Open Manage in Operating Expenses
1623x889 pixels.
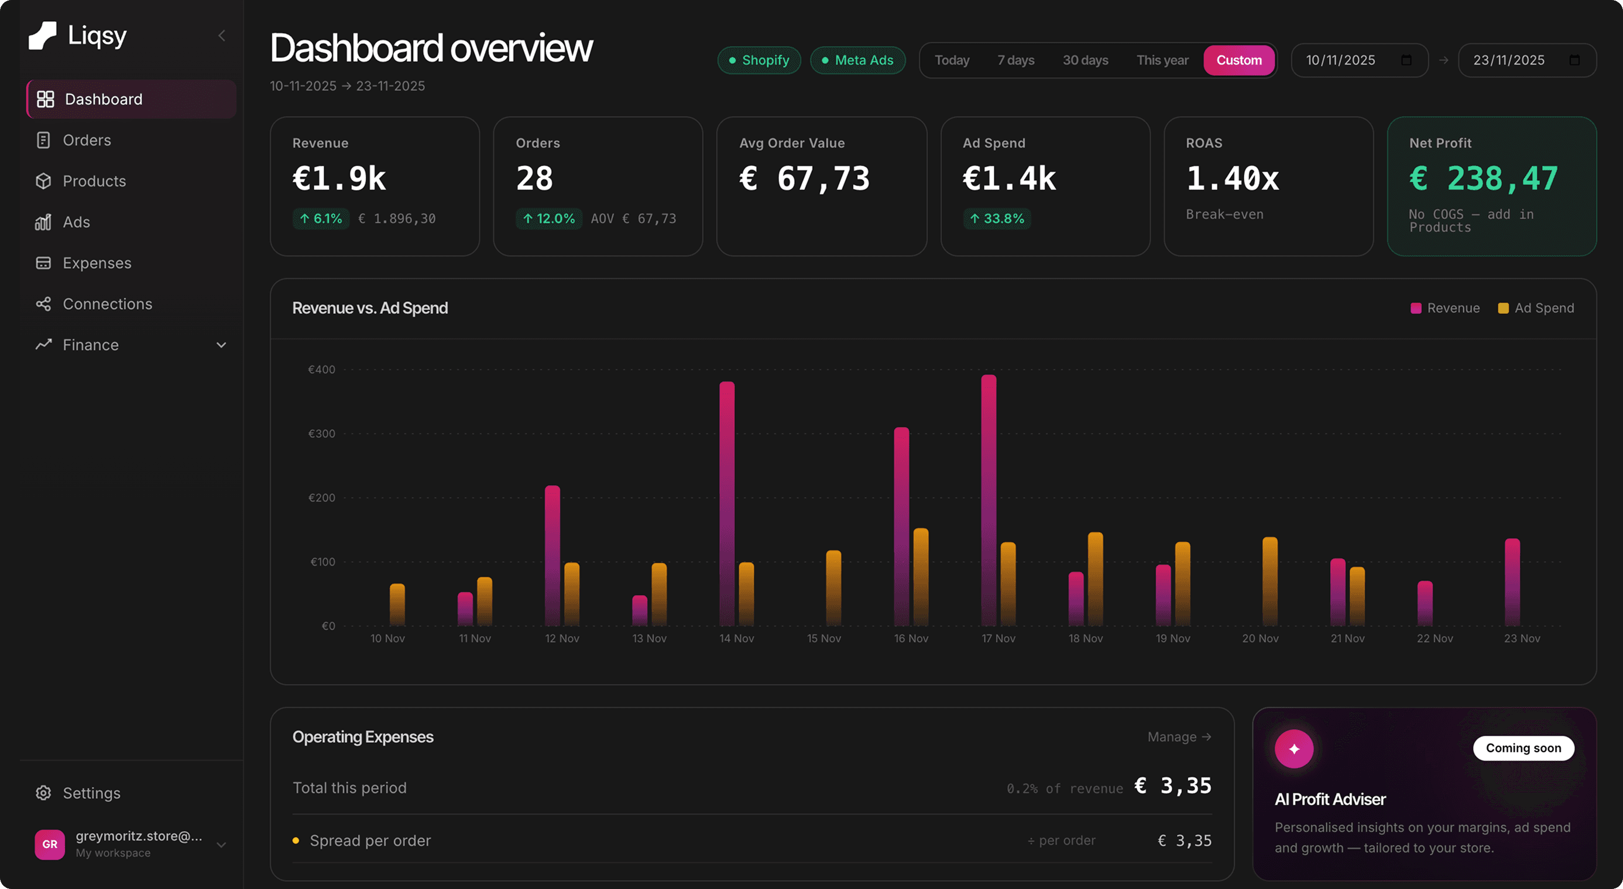(x=1179, y=736)
